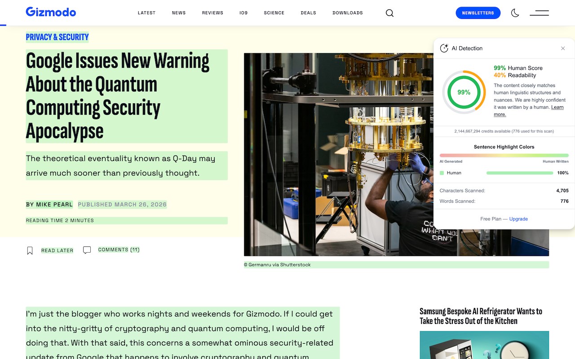Click the AI-to-Human gradient color bar

504,155
